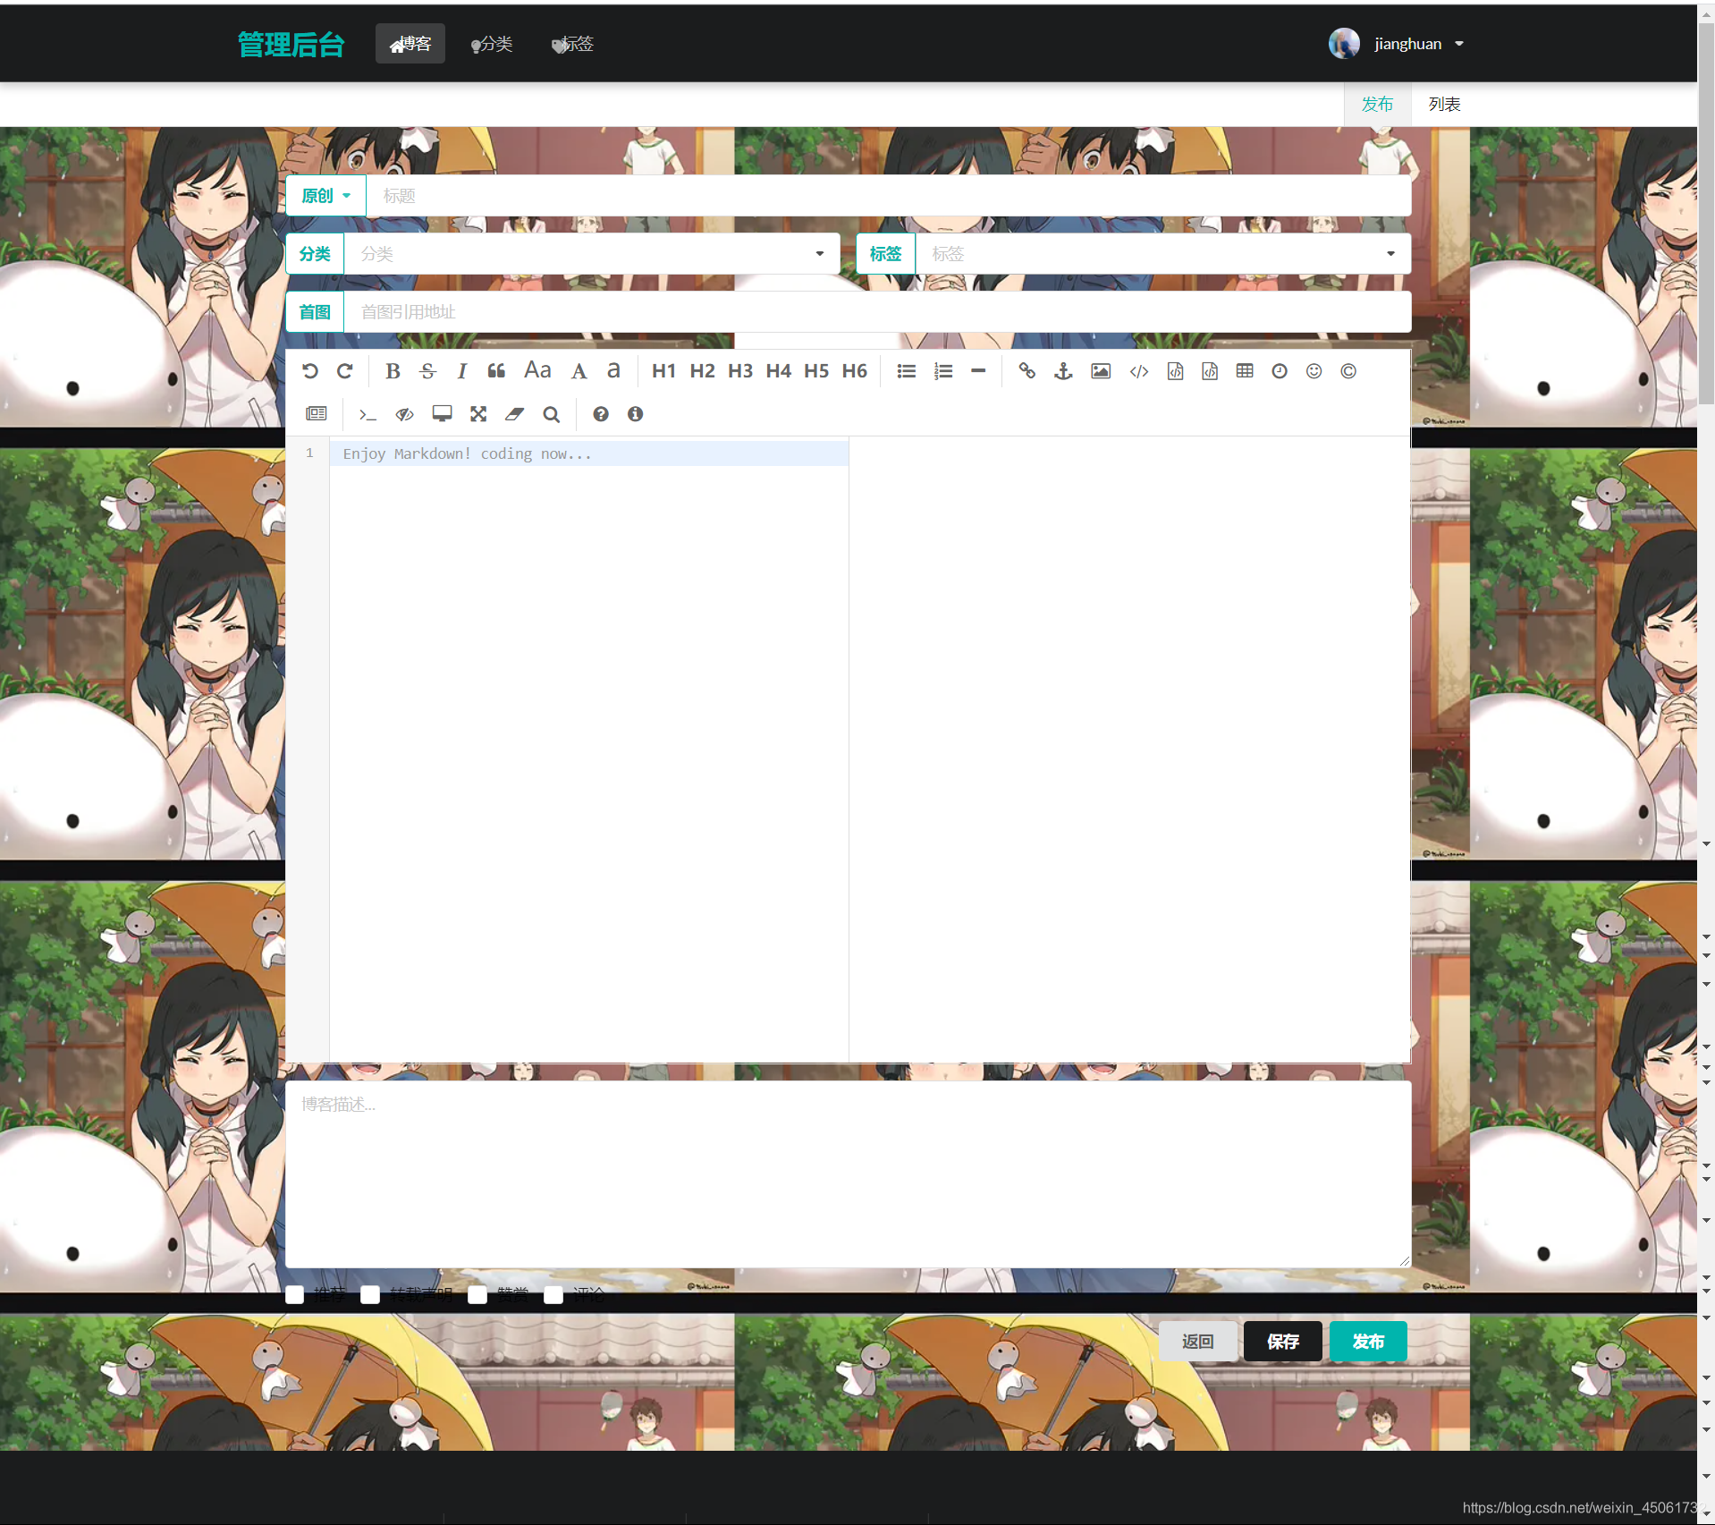Viewport: 1715px width, 1525px height.
Task: Click the redo icon in editor toolbar
Action: pos(345,371)
